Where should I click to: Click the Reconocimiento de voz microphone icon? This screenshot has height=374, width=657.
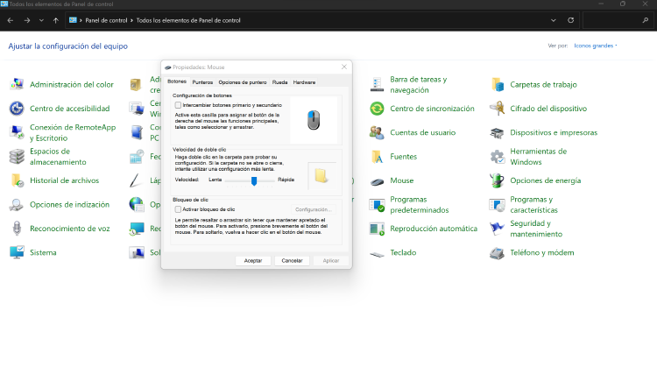pos(17,229)
